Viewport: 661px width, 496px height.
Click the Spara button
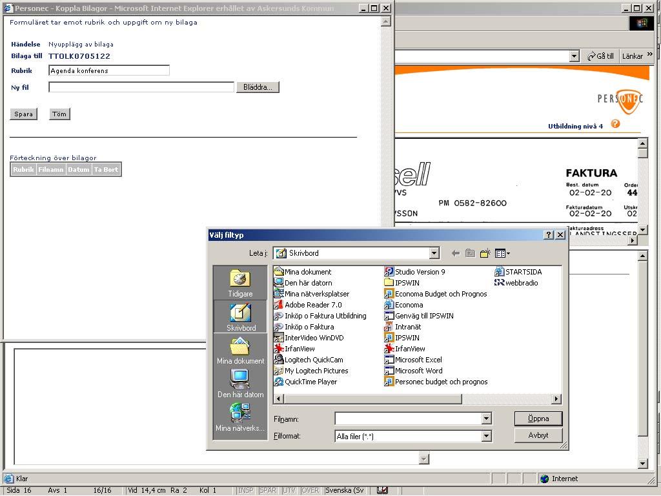24,114
